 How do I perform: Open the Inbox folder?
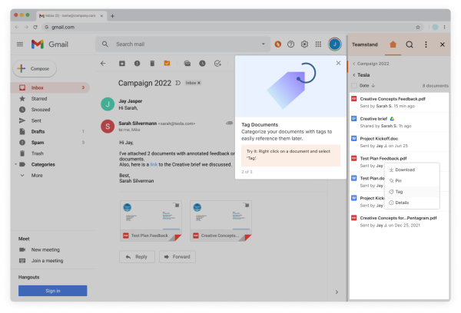tap(50, 87)
